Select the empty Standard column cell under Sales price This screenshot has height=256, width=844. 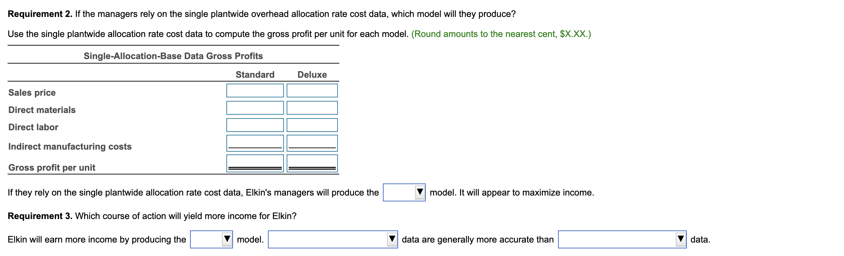(x=255, y=91)
